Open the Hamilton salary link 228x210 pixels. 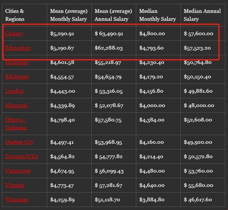pos(17,62)
